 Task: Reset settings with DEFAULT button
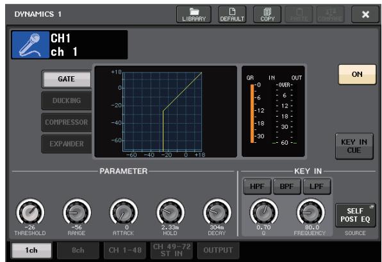[x=232, y=15]
